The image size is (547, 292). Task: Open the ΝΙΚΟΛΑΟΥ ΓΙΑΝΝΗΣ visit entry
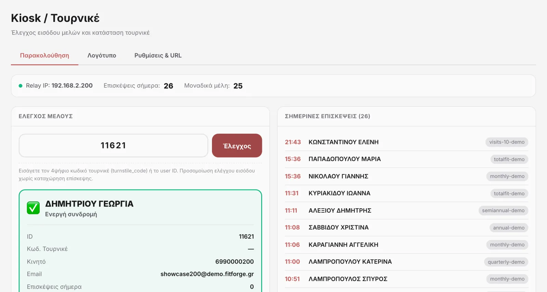coord(406,176)
